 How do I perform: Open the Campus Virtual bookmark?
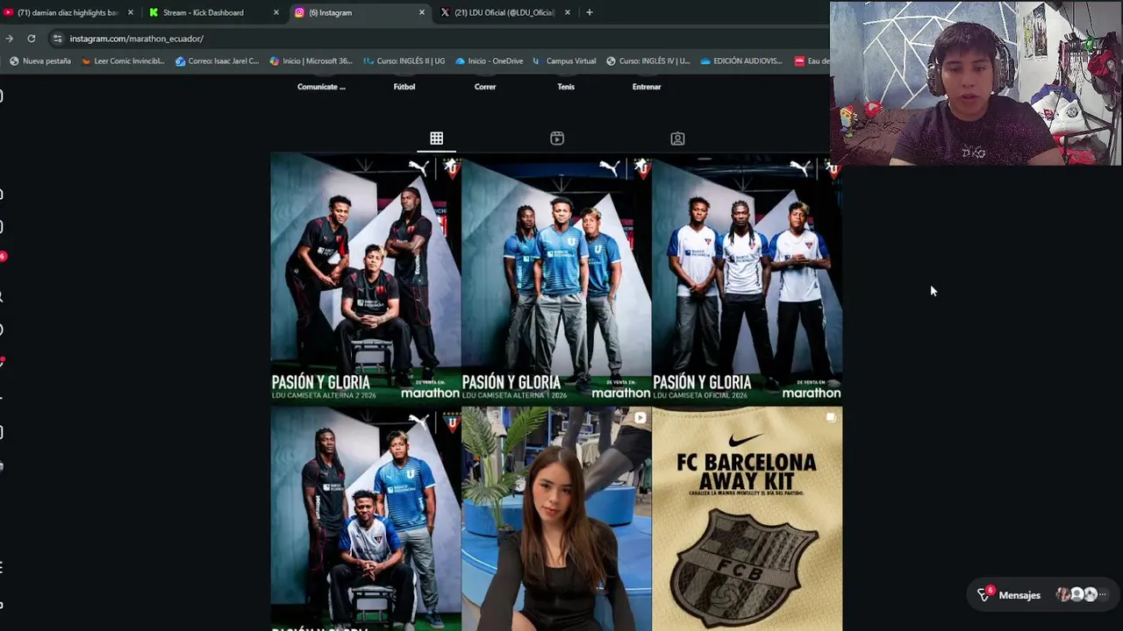(564, 61)
